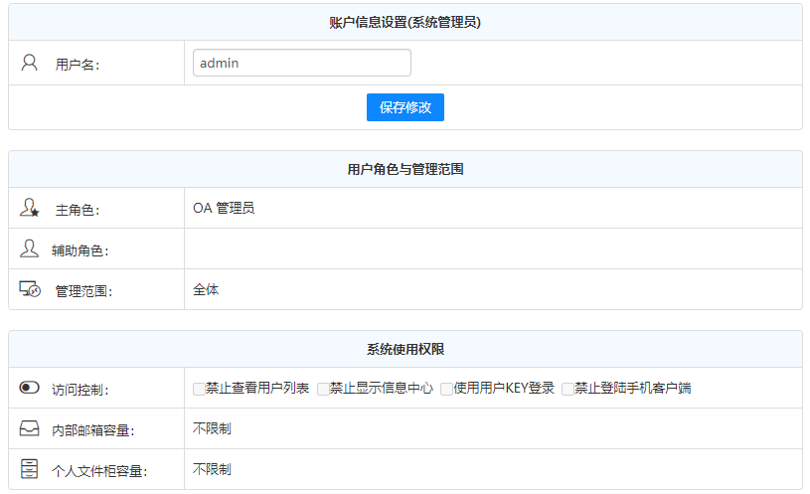Click the starred user icon for 主角色
This screenshot has width=810, height=494.
(30, 209)
